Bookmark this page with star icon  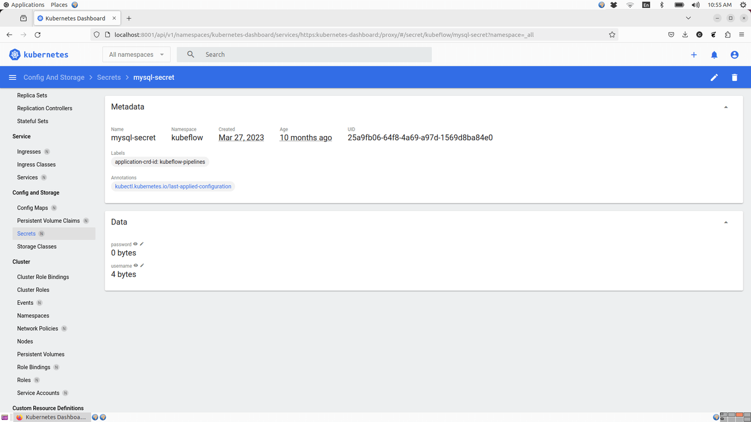pos(612,35)
